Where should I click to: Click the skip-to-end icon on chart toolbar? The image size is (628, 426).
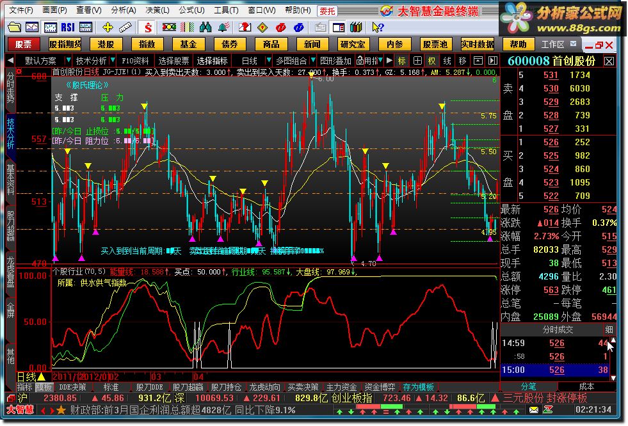pos(493,61)
